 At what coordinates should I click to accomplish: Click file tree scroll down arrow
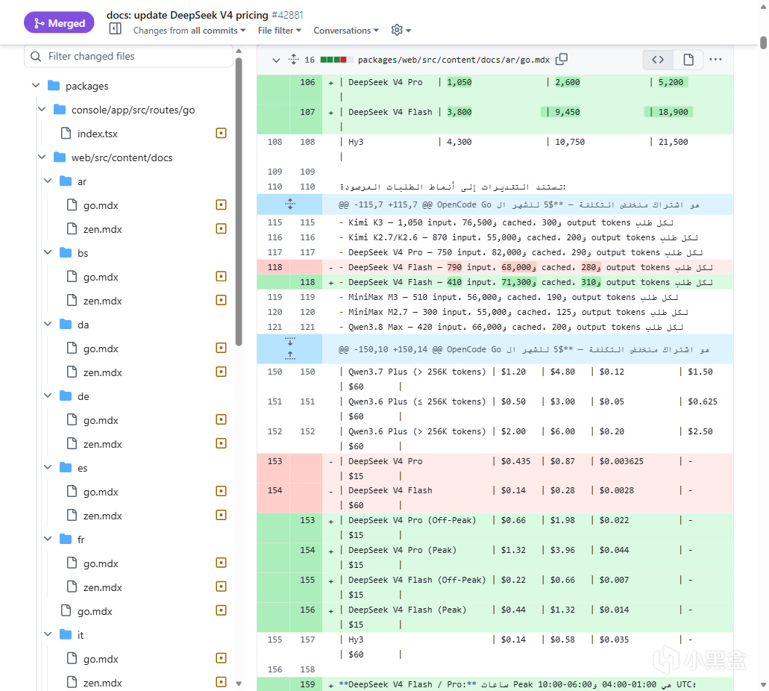(239, 684)
